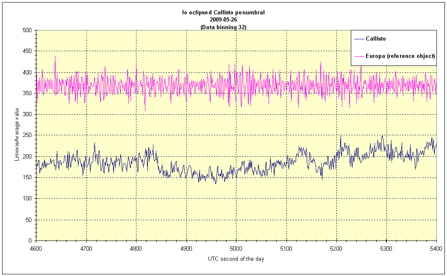
Task: Click y-axis label 250
Action: tap(27, 135)
